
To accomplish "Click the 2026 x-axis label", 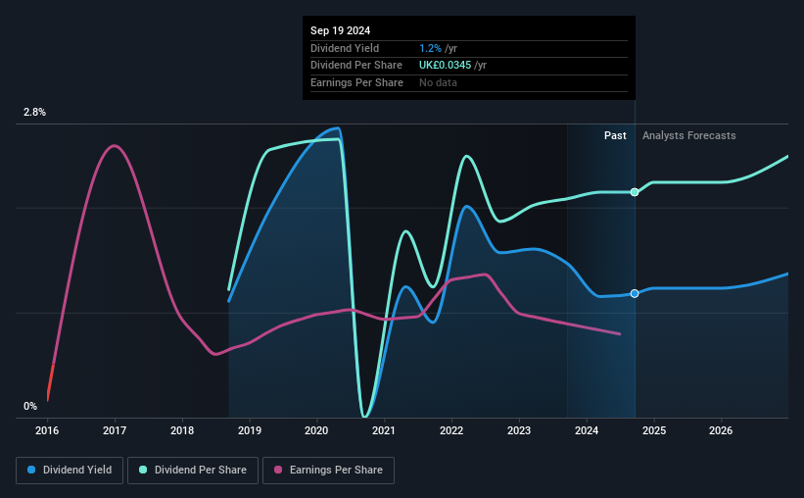I will (721, 430).
